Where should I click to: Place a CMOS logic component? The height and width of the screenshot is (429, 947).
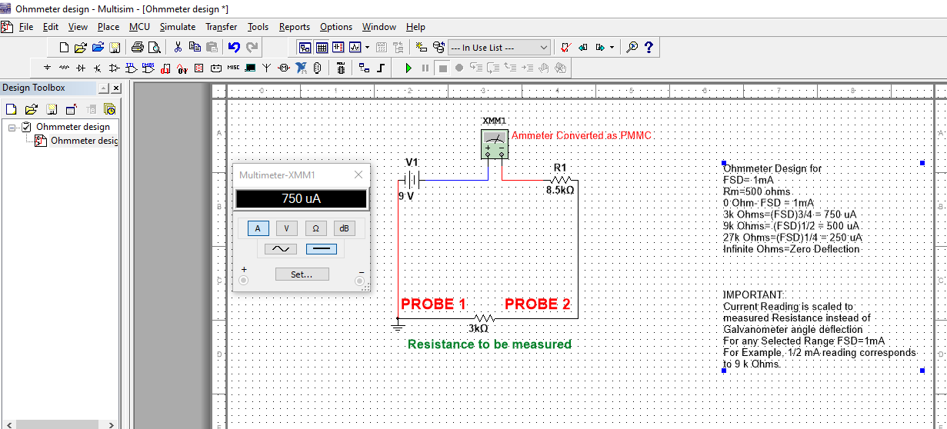coord(148,68)
